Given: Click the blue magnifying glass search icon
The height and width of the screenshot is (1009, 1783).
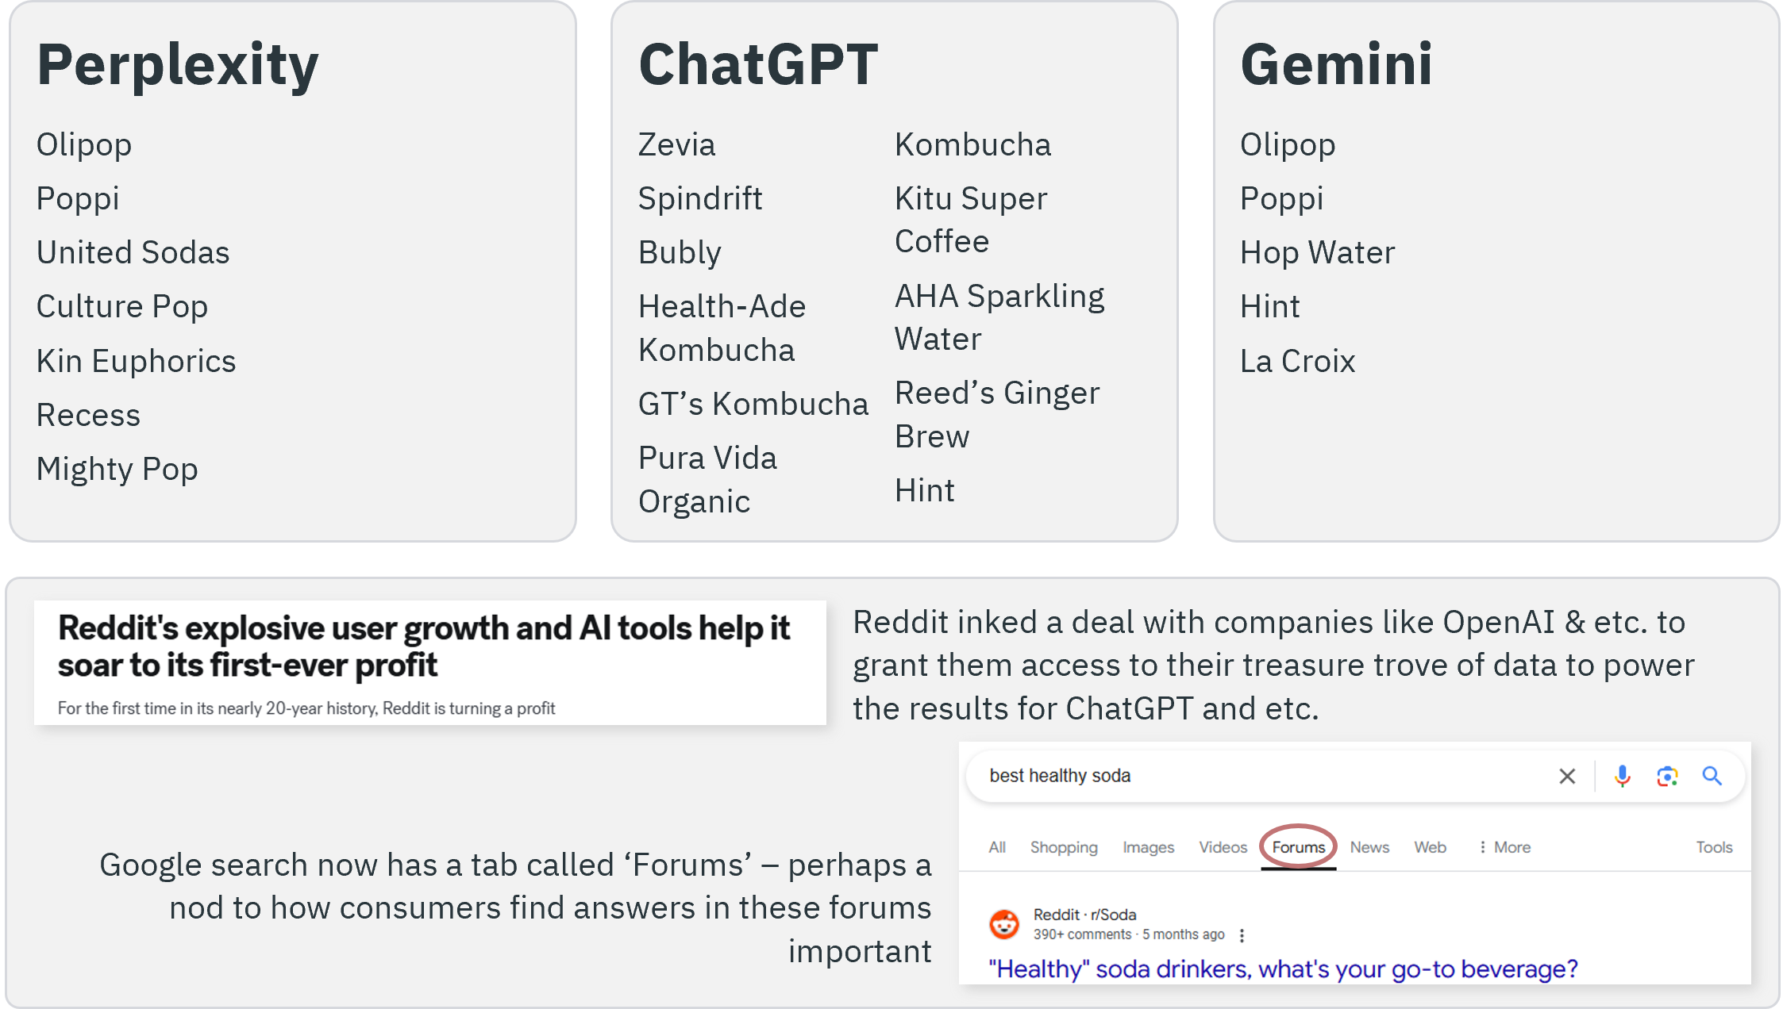Looking at the screenshot, I should coord(1712,776).
